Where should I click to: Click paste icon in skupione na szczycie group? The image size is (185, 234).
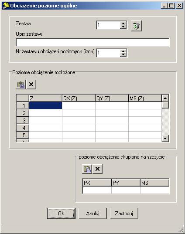(87, 169)
